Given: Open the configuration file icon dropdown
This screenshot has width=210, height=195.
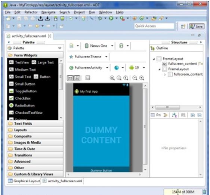Looking at the screenshot, I should pyautogui.click(x=74, y=46).
